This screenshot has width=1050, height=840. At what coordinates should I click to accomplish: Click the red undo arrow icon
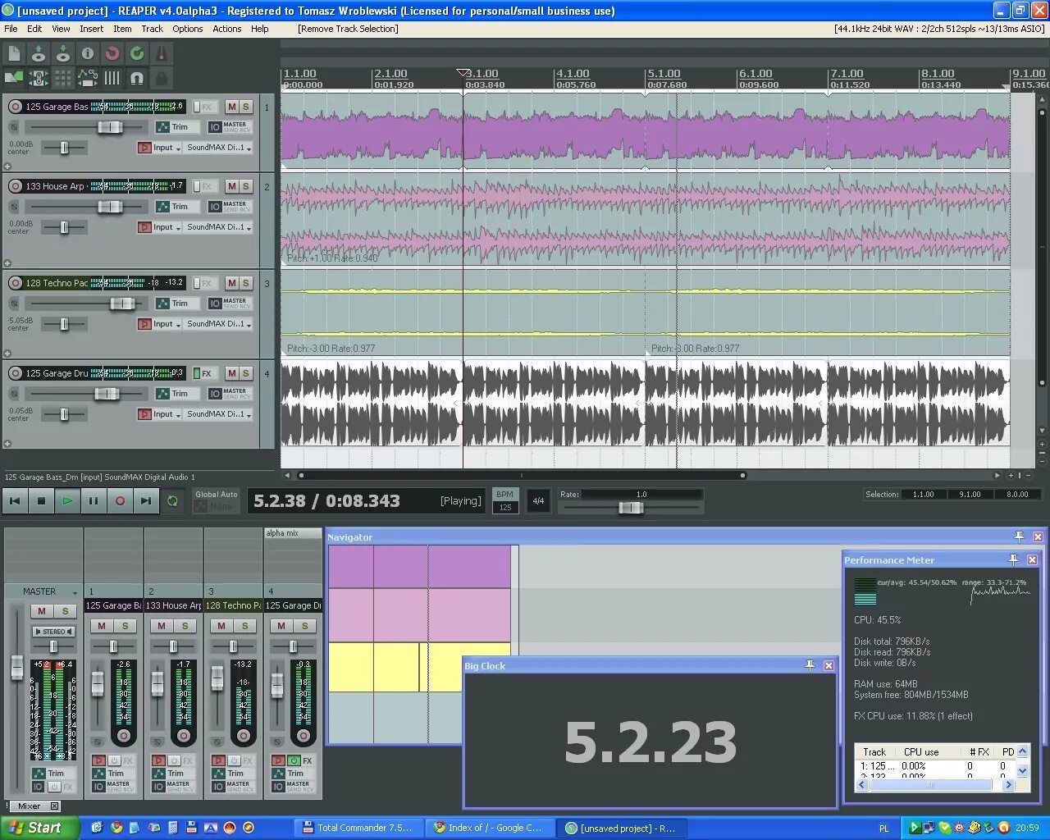pyautogui.click(x=112, y=54)
